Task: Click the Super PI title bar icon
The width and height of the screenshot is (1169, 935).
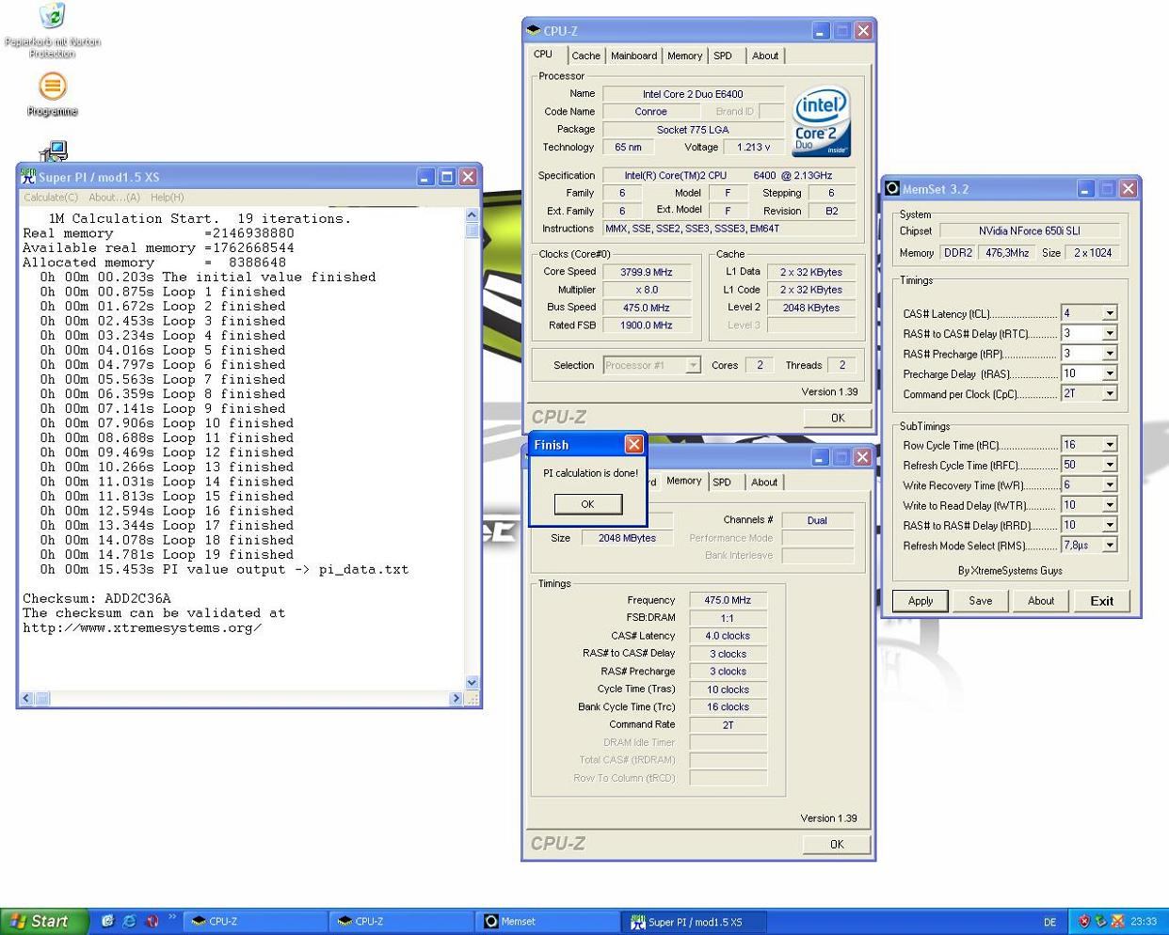Action: [28, 177]
